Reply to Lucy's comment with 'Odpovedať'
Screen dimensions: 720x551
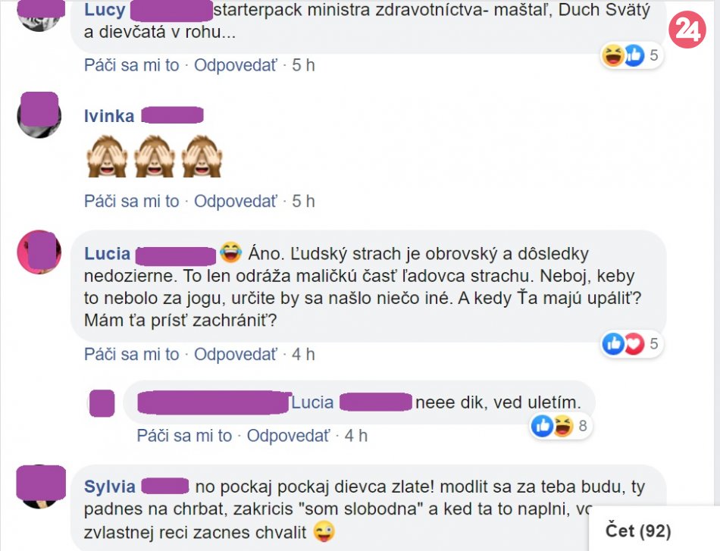pyautogui.click(x=236, y=65)
